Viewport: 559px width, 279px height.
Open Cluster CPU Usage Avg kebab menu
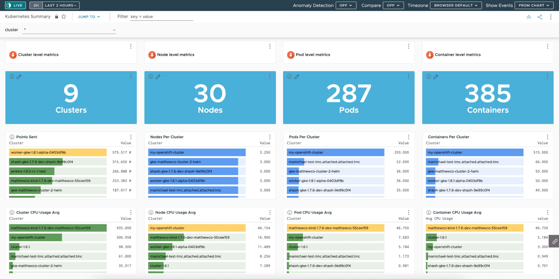pos(131,212)
